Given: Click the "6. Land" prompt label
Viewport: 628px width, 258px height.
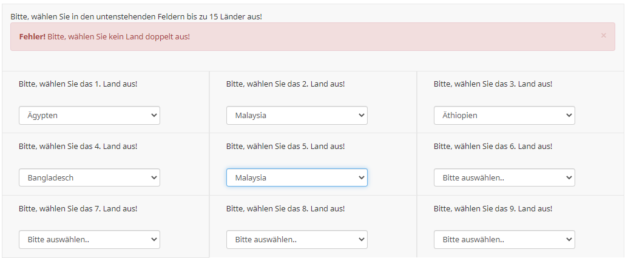Looking at the screenshot, I should click(x=493, y=146).
